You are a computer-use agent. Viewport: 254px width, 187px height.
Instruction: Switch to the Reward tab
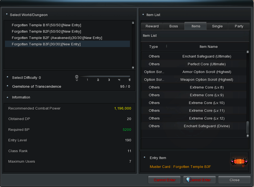[152, 26]
